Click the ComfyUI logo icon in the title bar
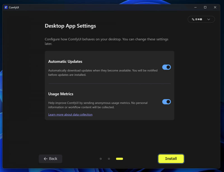The width and height of the screenshot is (224, 172). click(x=6, y=7)
